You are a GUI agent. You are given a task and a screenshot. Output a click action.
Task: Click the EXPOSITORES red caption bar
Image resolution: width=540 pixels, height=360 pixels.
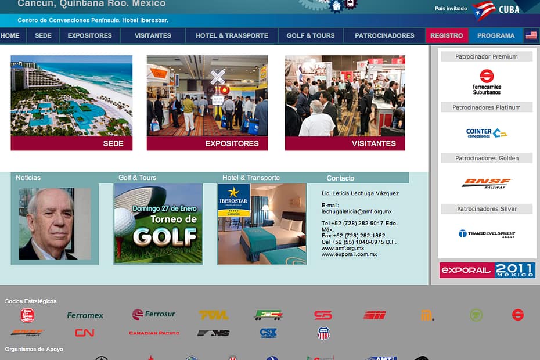coord(207,143)
